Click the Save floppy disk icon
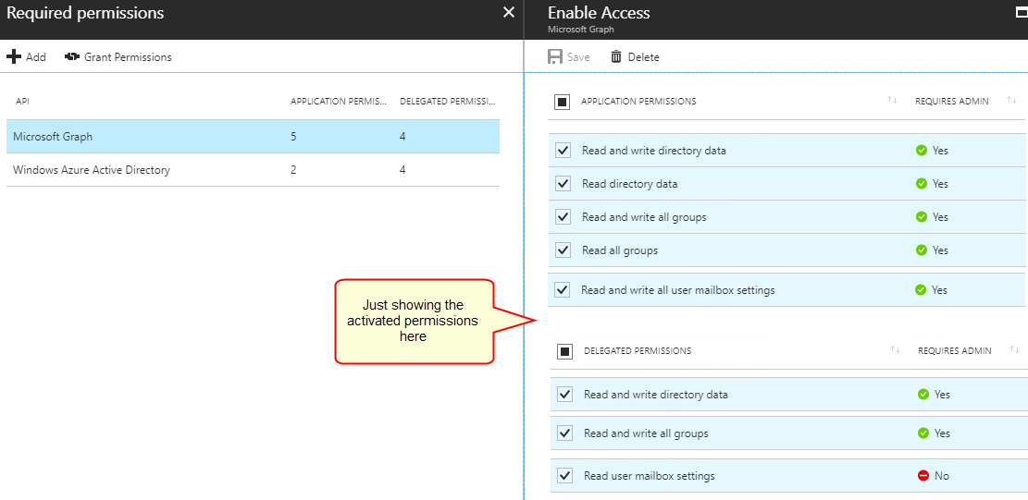1028x500 pixels. tap(555, 57)
